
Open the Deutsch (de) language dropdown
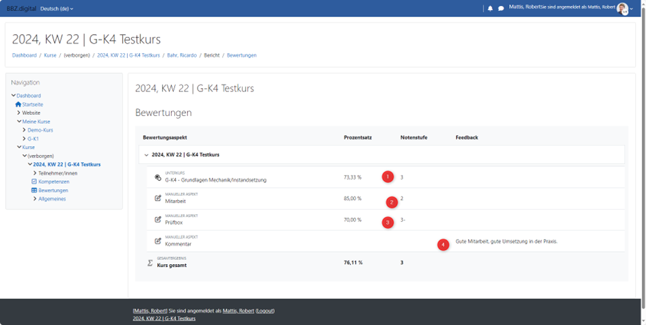pyautogui.click(x=57, y=9)
